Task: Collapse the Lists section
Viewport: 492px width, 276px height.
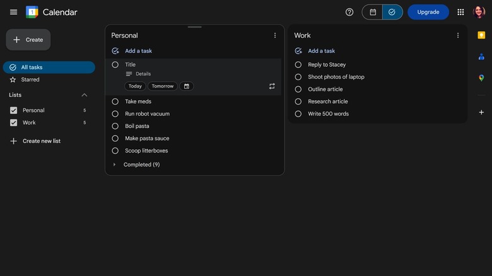Action: [x=85, y=95]
